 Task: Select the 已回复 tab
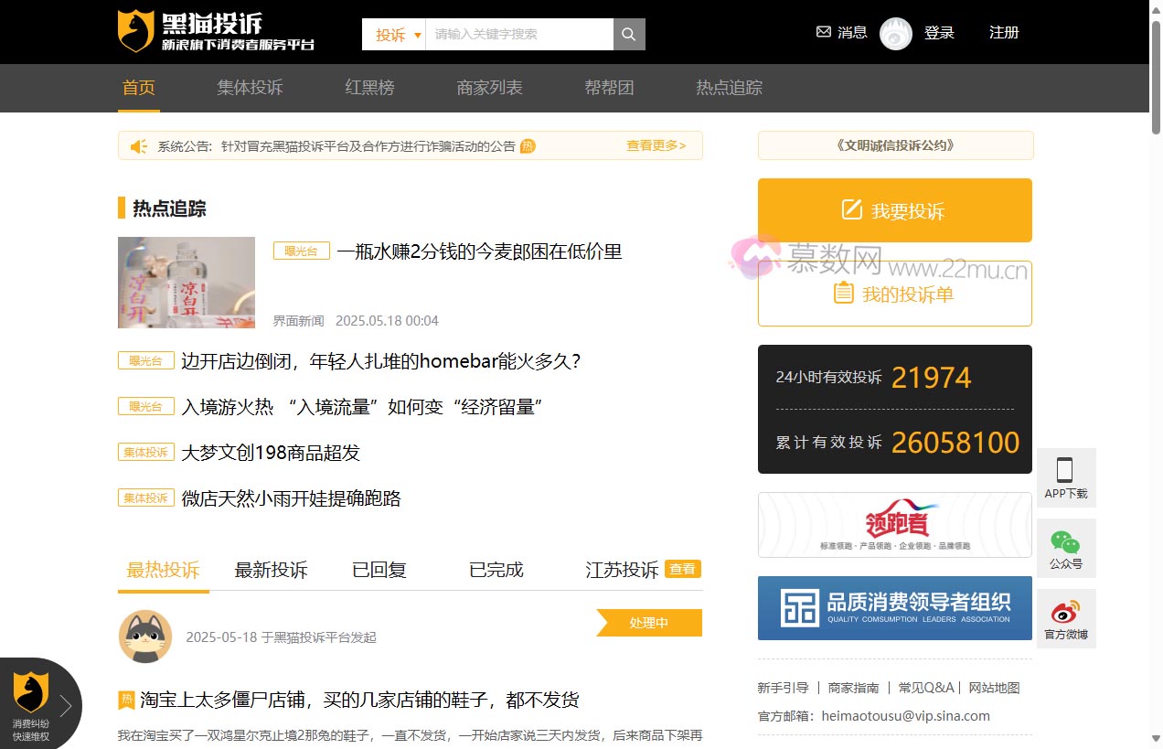[x=379, y=570]
